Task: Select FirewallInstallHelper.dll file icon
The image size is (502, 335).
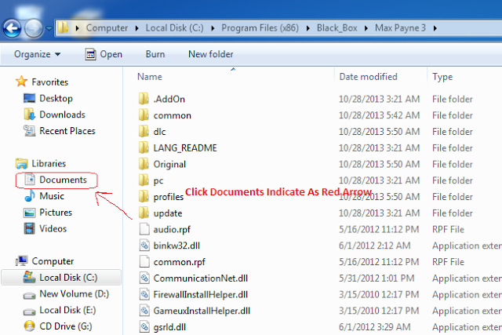Action: (x=144, y=294)
